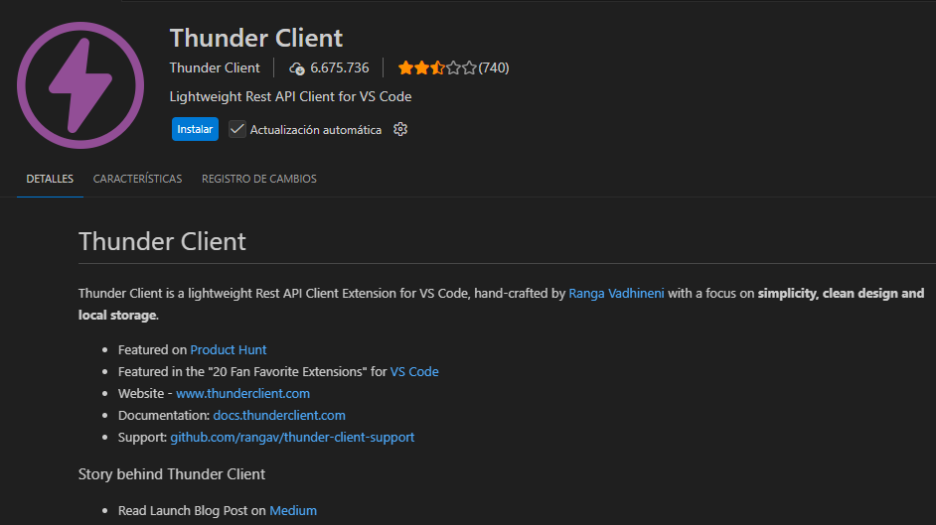The height and width of the screenshot is (525, 936).
Task: Click the star rating icons
Action: click(x=436, y=68)
